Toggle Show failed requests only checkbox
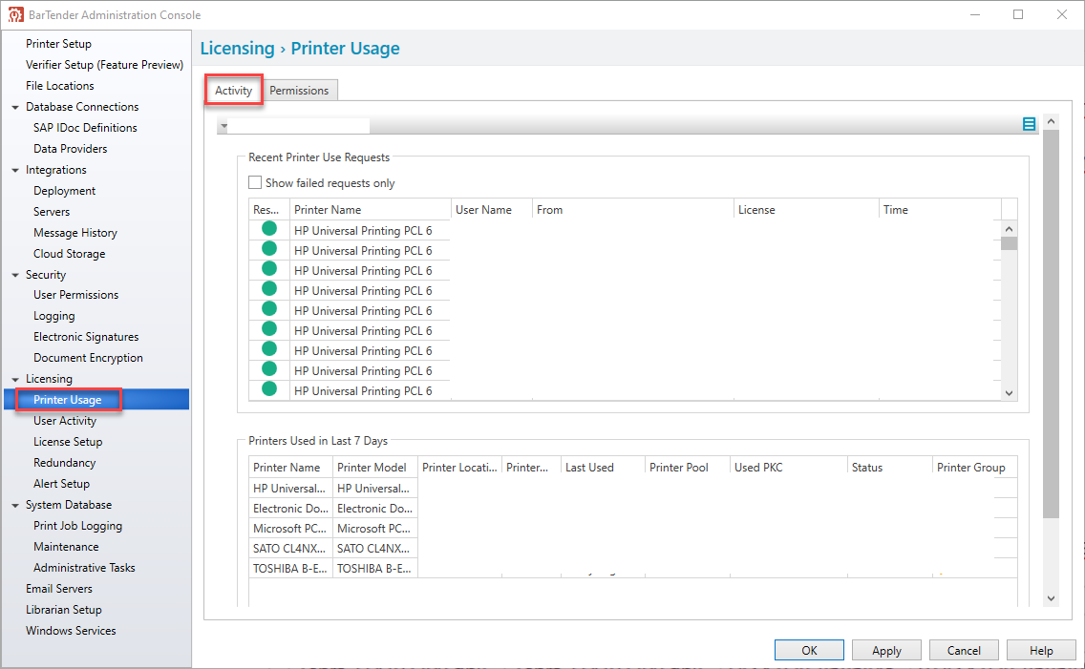1085x669 pixels. (x=255, y=182)
